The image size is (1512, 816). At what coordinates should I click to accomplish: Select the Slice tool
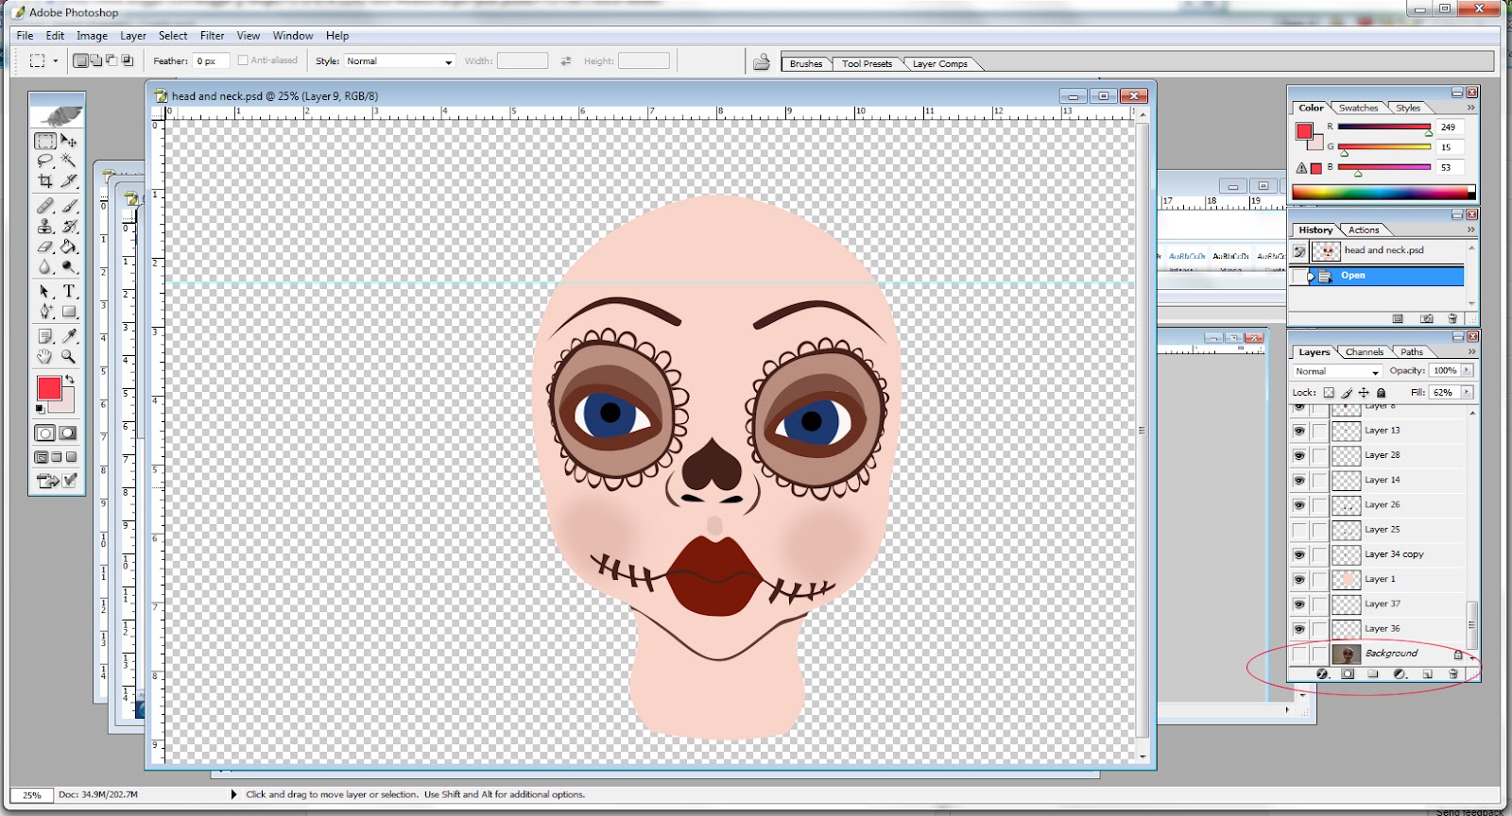69,180
